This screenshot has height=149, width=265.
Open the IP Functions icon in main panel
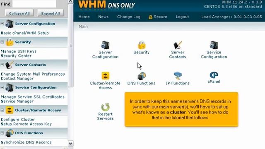click(x=178, y=76)
